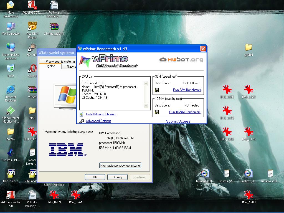
Task: Open Polityka inowacyj... document at bottom
Action: 32,199
